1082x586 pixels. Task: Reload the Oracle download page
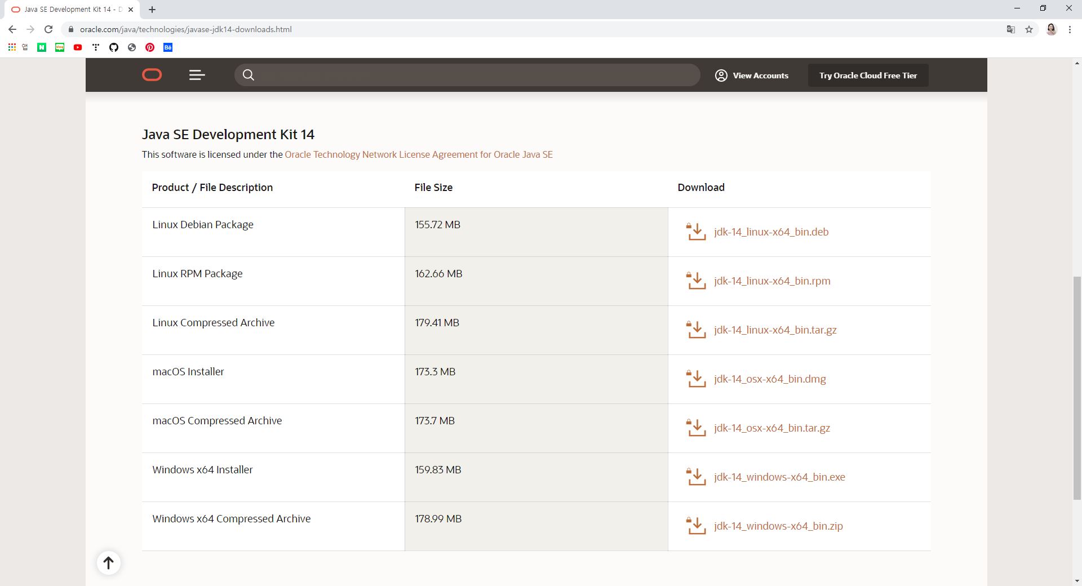pos(48,29)
